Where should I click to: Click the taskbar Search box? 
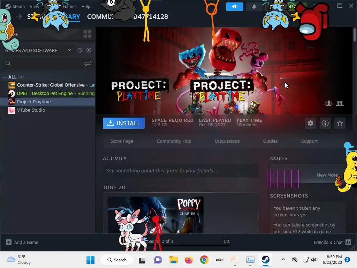click(116, 260)
